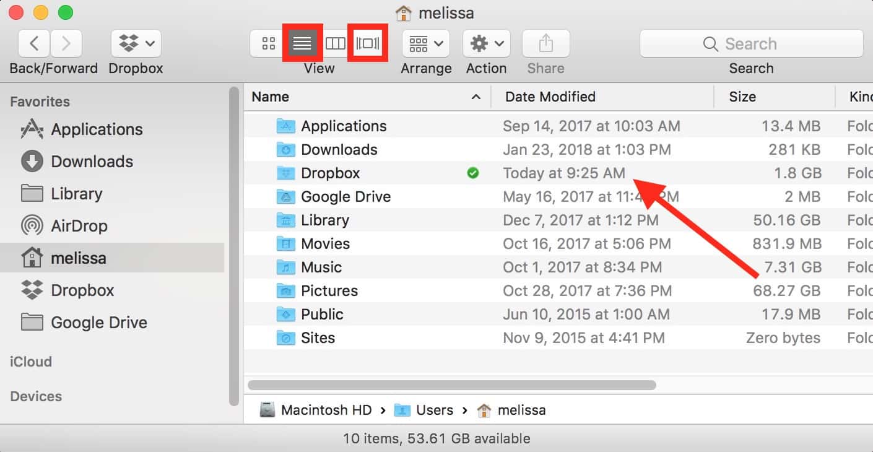
Task: Select the Pictures folder row
Action: click(329, 291)
